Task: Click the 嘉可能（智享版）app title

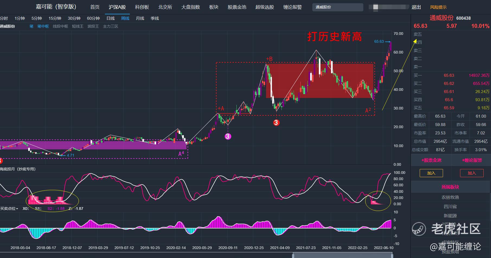Action: point(56,7)
